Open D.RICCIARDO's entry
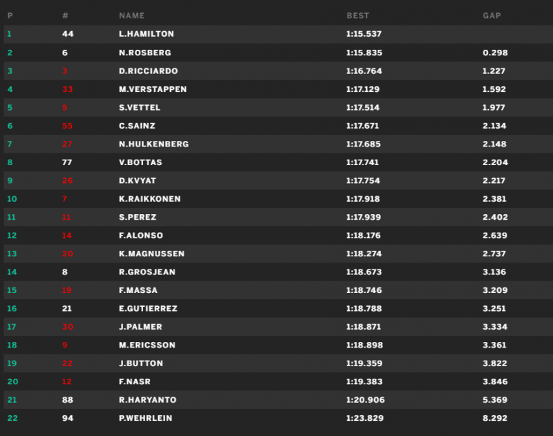Viewport: 553px width, 436px height. click(x=148, y=71)
